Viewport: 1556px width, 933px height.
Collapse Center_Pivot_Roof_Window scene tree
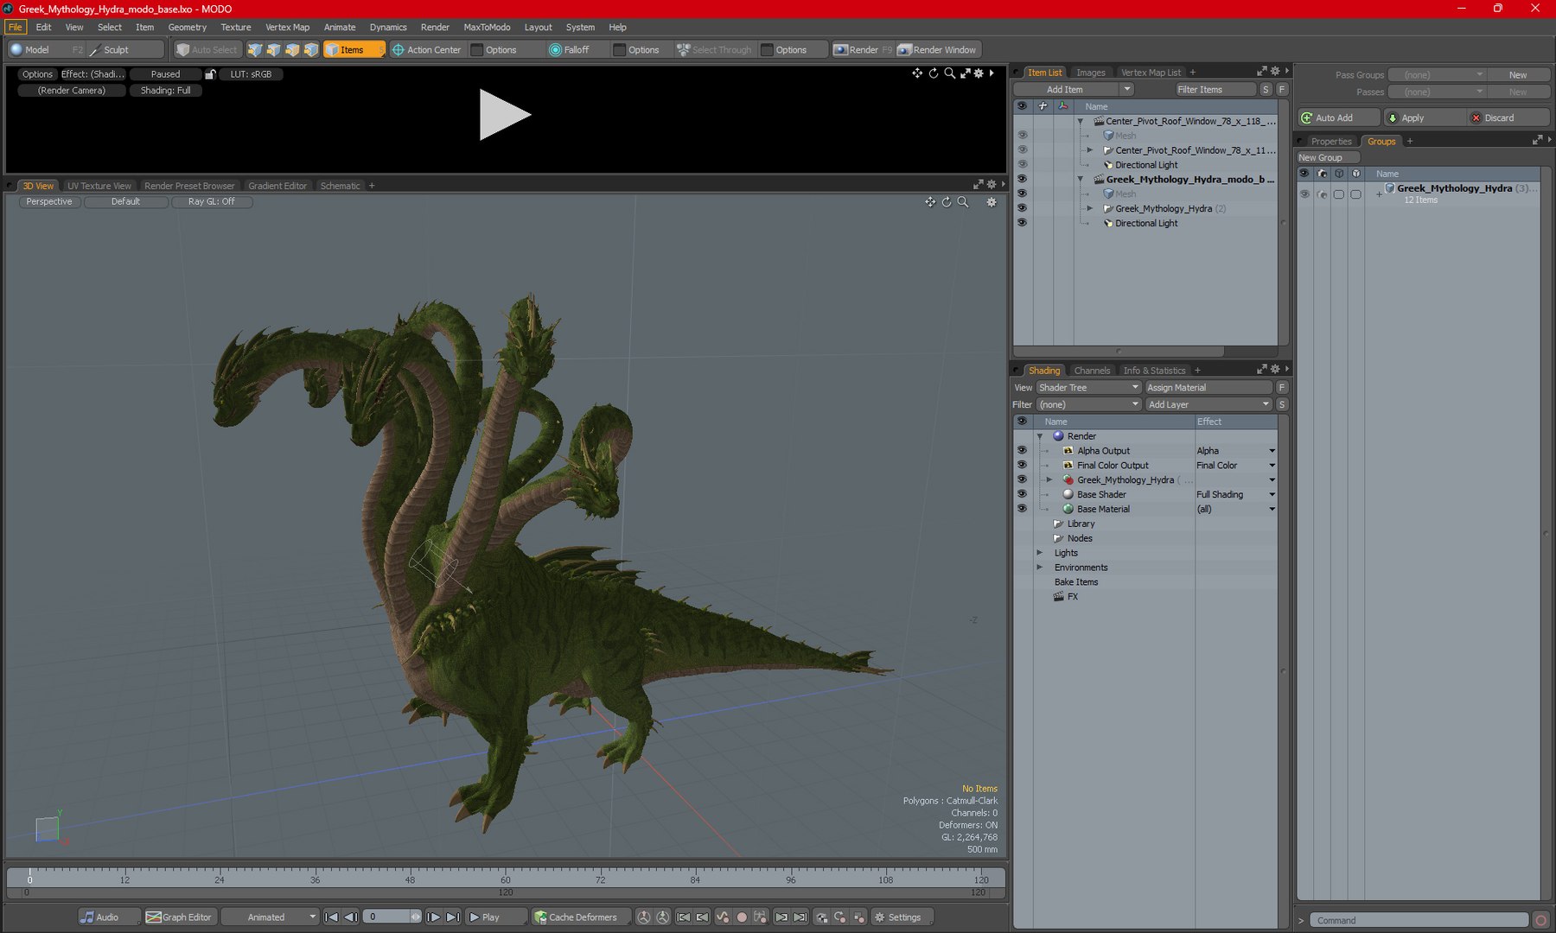(1081, 121)
